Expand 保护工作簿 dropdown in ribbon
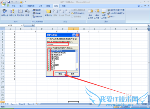The height and width of the screenshot is (109, 150). [100, 18]
